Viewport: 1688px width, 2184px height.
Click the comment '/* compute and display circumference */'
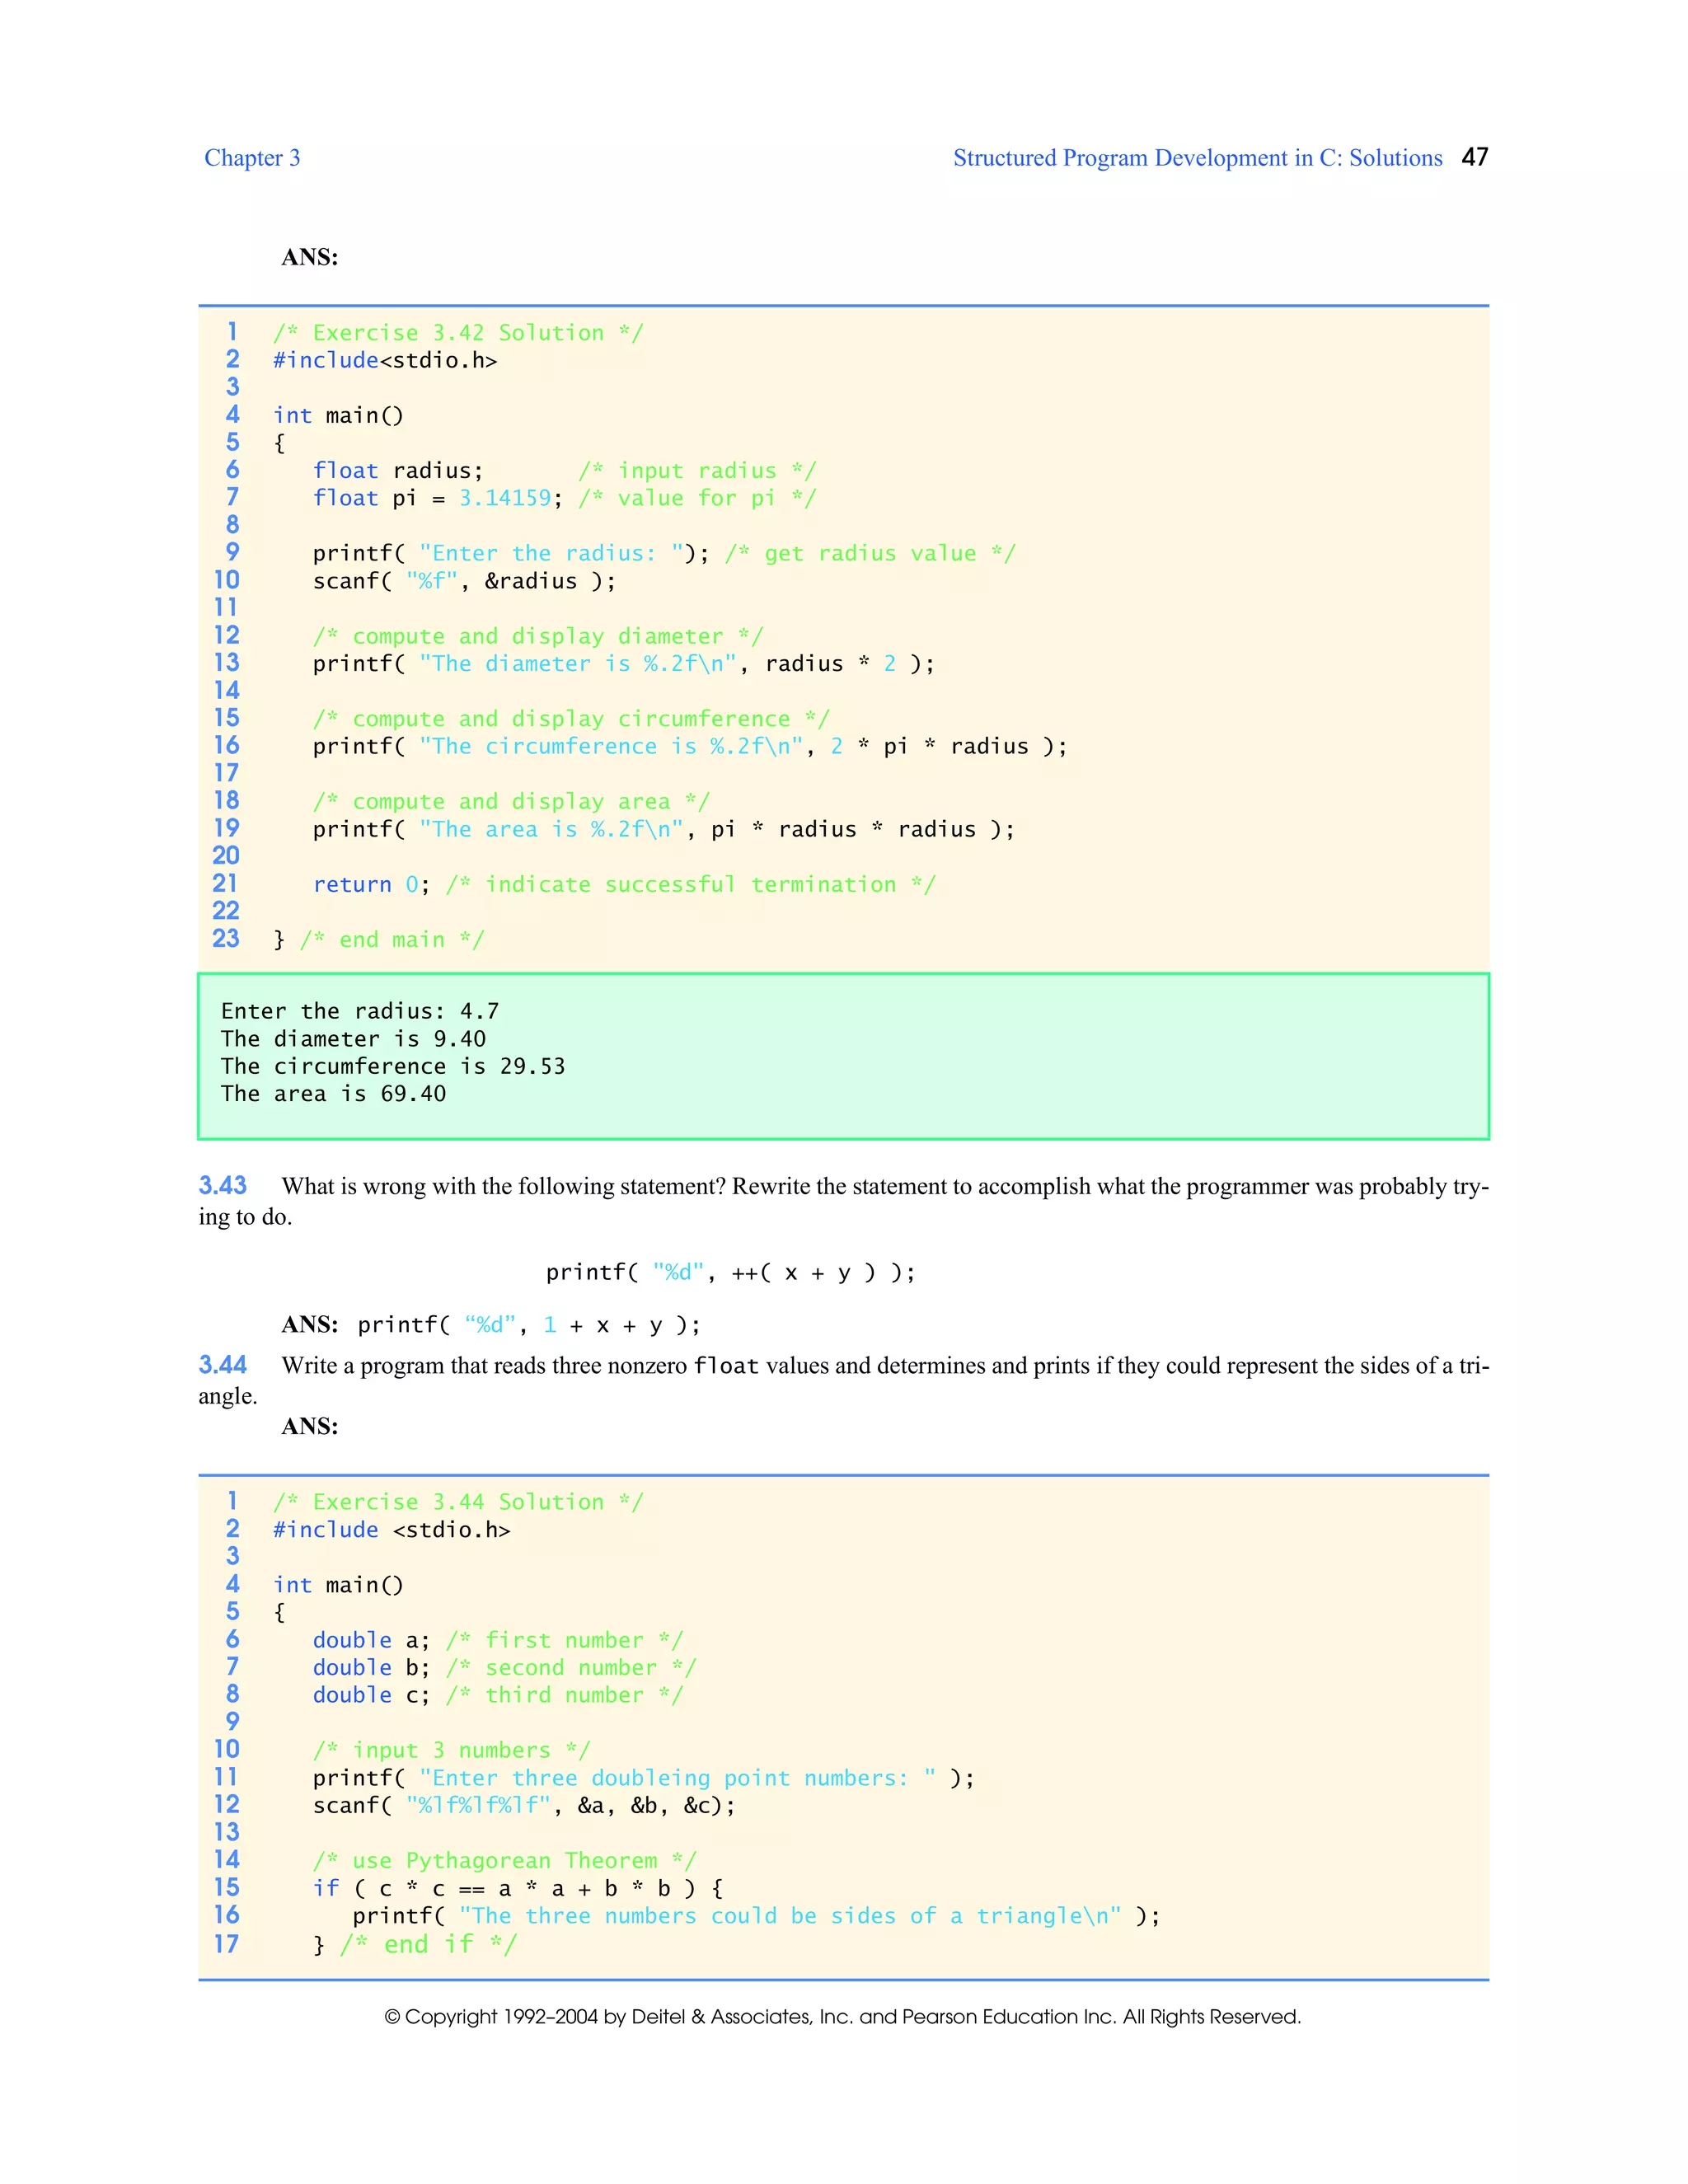571,719
